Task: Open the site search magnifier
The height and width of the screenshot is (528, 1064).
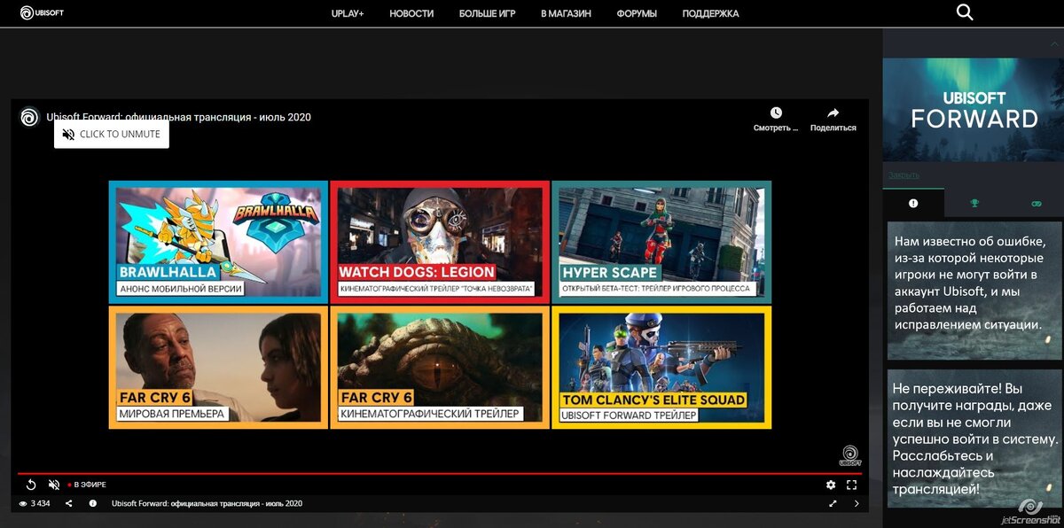Action: (x=965, y=12)
